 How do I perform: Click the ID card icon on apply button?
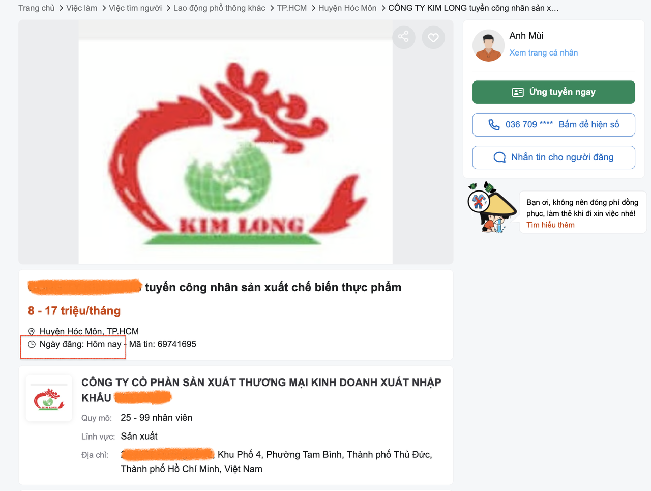click(518, 92)
